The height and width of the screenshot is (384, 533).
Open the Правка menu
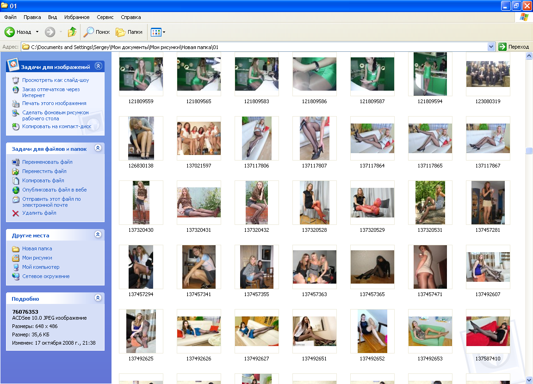pyautogui.click(x=32, y=17)
